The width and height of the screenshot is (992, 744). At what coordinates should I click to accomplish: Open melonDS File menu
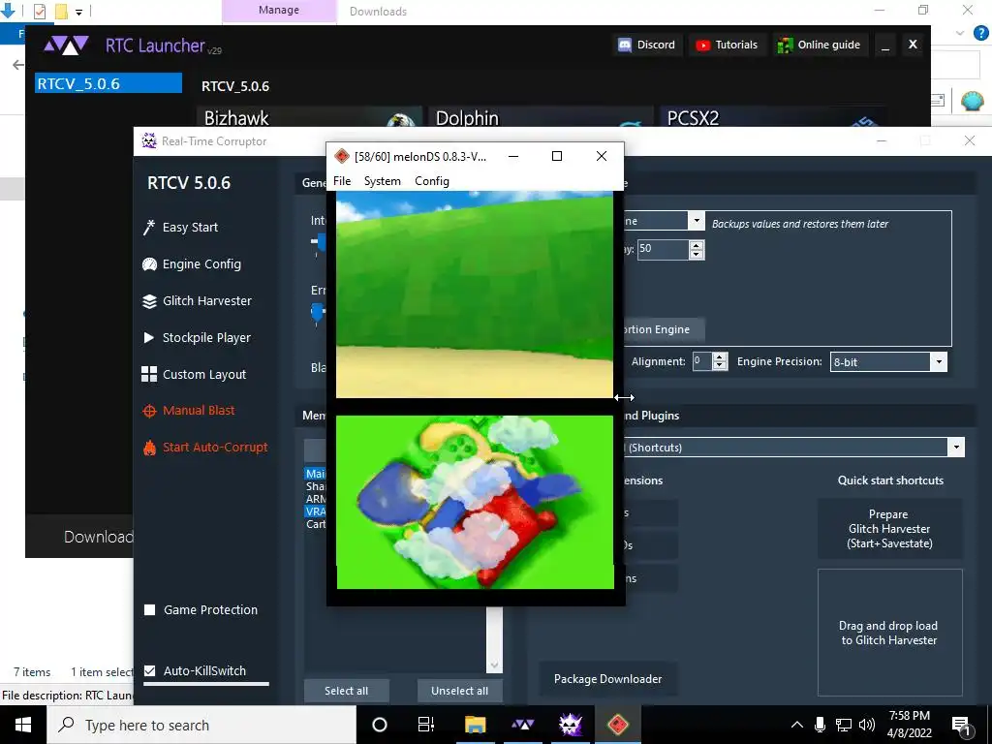point(342,181)
